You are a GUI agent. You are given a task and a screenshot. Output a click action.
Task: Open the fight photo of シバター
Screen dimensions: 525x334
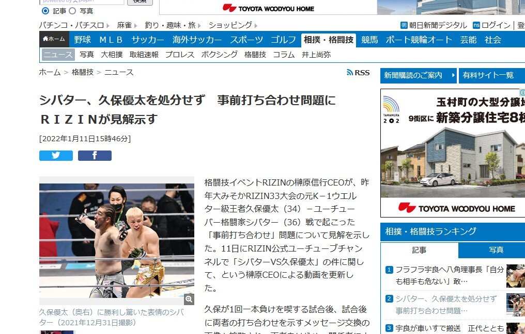116,241
